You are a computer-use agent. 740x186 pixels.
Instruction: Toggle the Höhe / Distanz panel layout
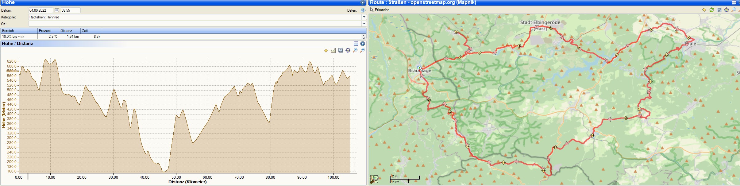(356, 44)
